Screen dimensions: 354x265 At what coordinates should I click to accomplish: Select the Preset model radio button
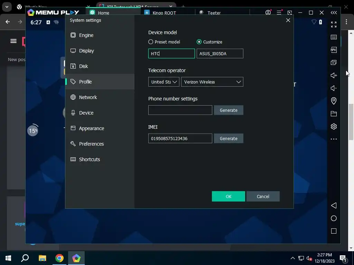pos(151,42)
